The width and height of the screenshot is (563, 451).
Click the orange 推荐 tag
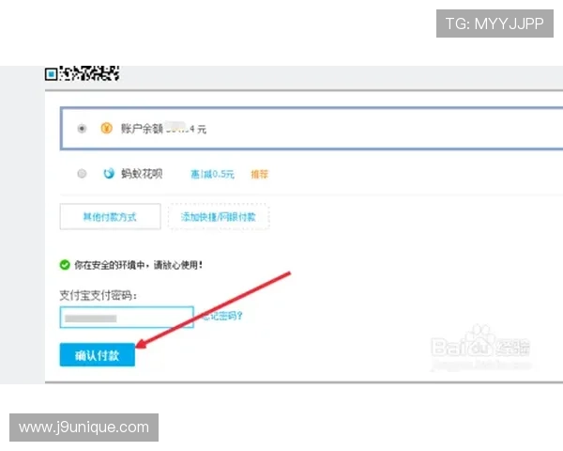259,175
